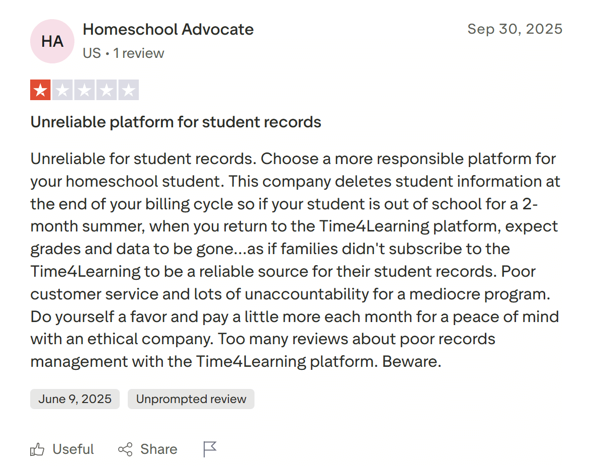Click the Useful thumbs-up icon
The height and width of the screenshot is (474, 601).
tap(38, 449)
